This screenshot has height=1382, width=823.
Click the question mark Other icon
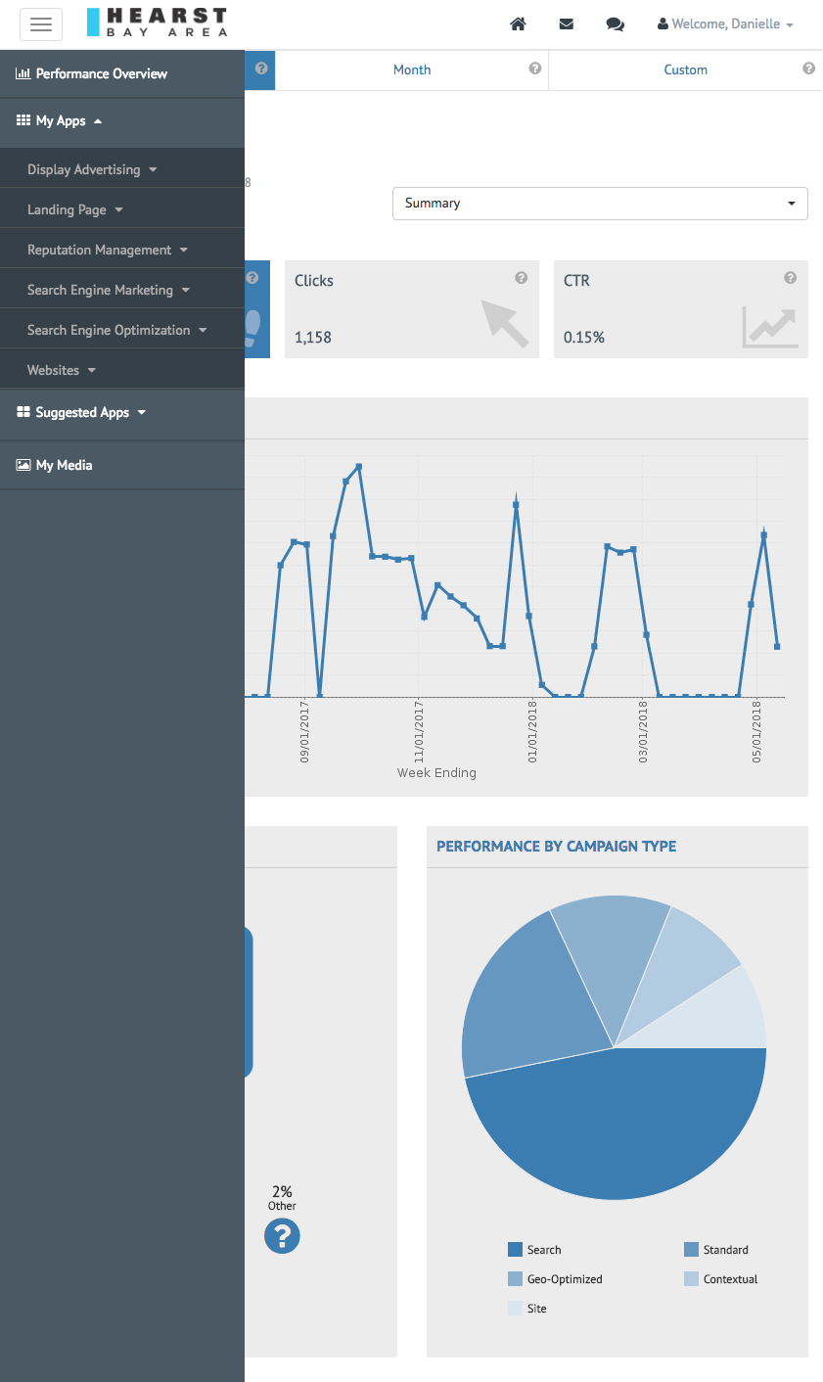(x=282, y=1236)
